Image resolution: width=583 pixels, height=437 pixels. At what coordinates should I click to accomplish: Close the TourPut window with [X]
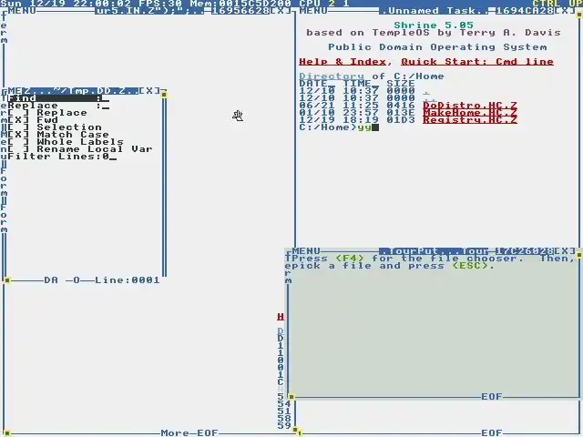(x=565, y=251)
